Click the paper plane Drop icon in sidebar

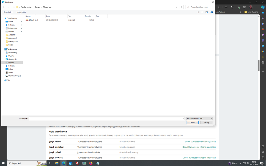point(263,52)
